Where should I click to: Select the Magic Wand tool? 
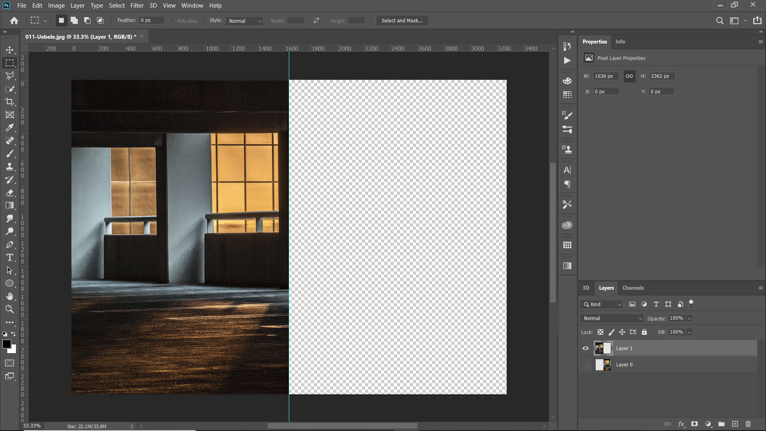point(10,89)
